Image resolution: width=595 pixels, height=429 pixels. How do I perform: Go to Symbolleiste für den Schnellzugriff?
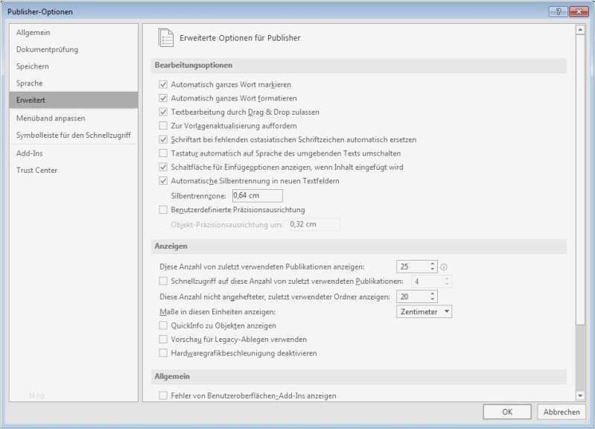(74, 135)
